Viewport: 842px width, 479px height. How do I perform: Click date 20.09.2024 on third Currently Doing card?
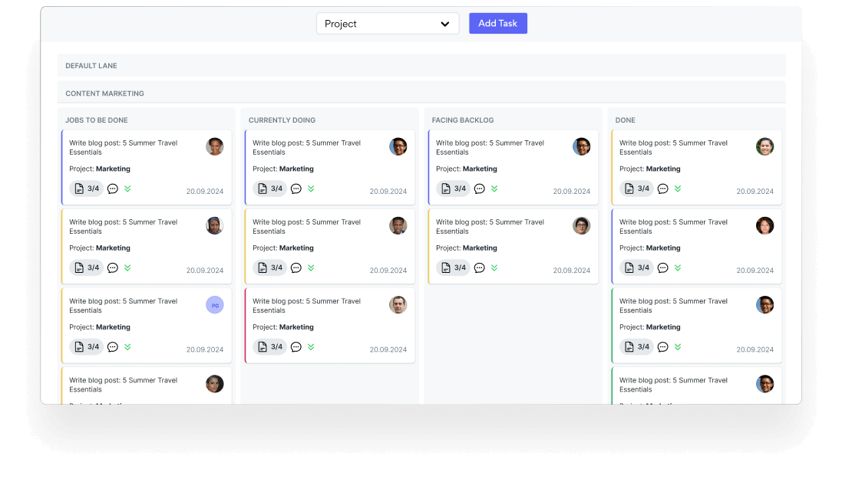point(388,349)
